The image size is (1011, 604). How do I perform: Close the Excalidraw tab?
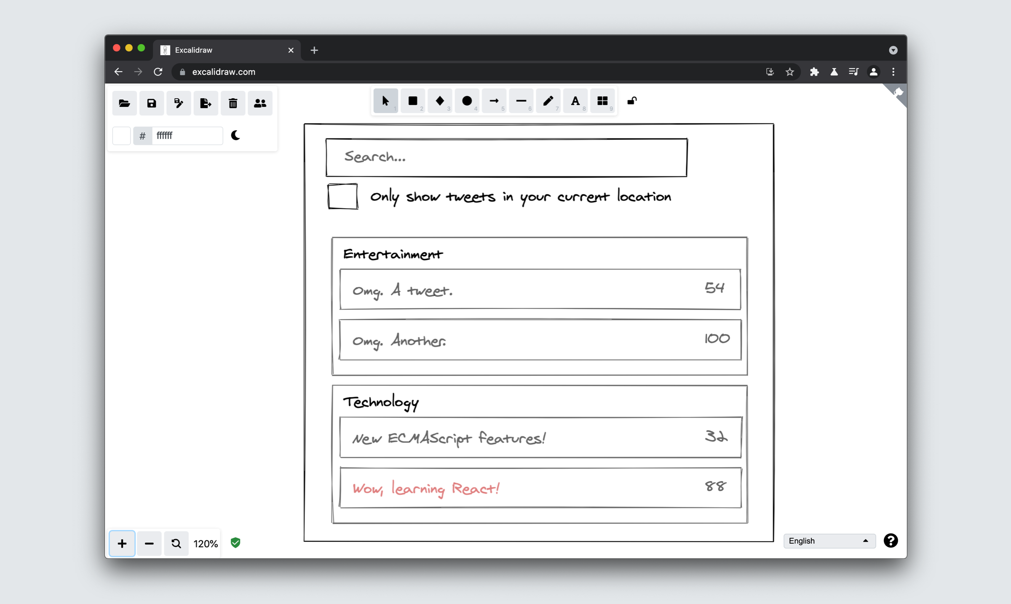[291, 50]
